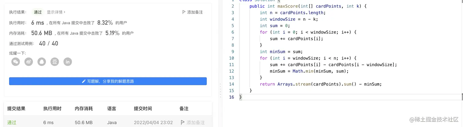The height and width of the screenshot is (127, 463).
Task: Open 显示详情 result details
Action: tap(56, 12)
